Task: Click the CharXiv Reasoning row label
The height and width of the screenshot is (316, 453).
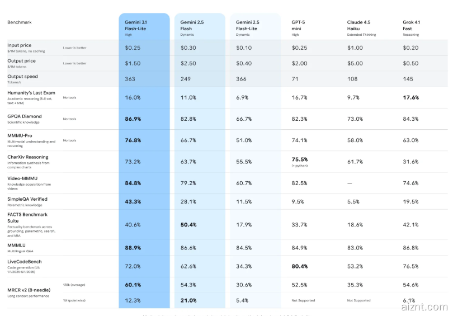Action: pyautogui.click(x=28, y=157)
